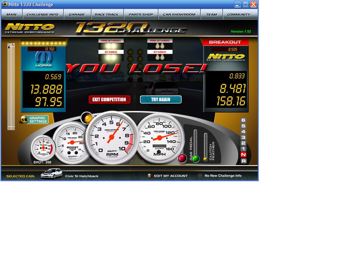This screenshot has width=350, height=263.
Task: Click the green gas pedal button
Action: [x=196, y=159]
